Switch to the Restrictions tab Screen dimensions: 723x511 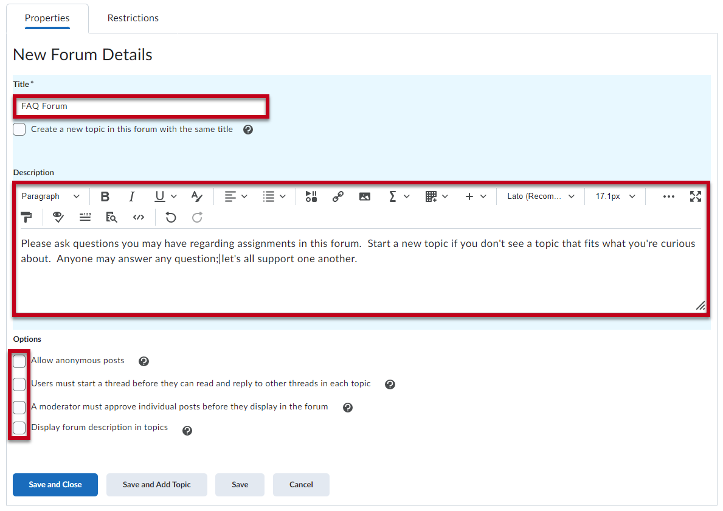point(133,18)
